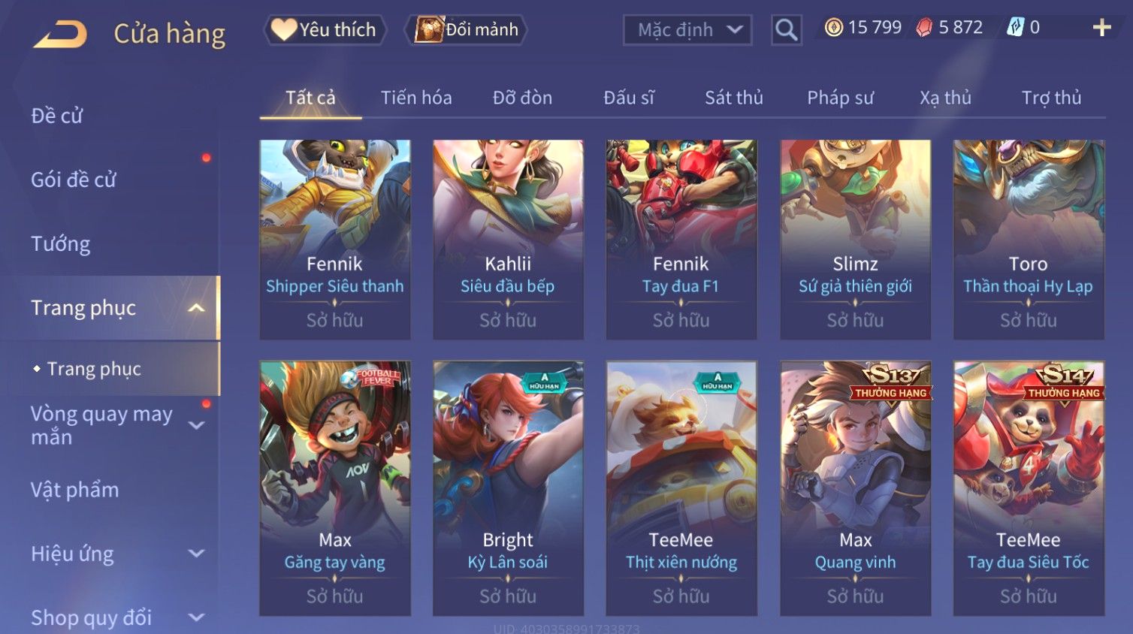1133x634 pixels.
Task: Click the back arrow icon
Action: (60, 35)
